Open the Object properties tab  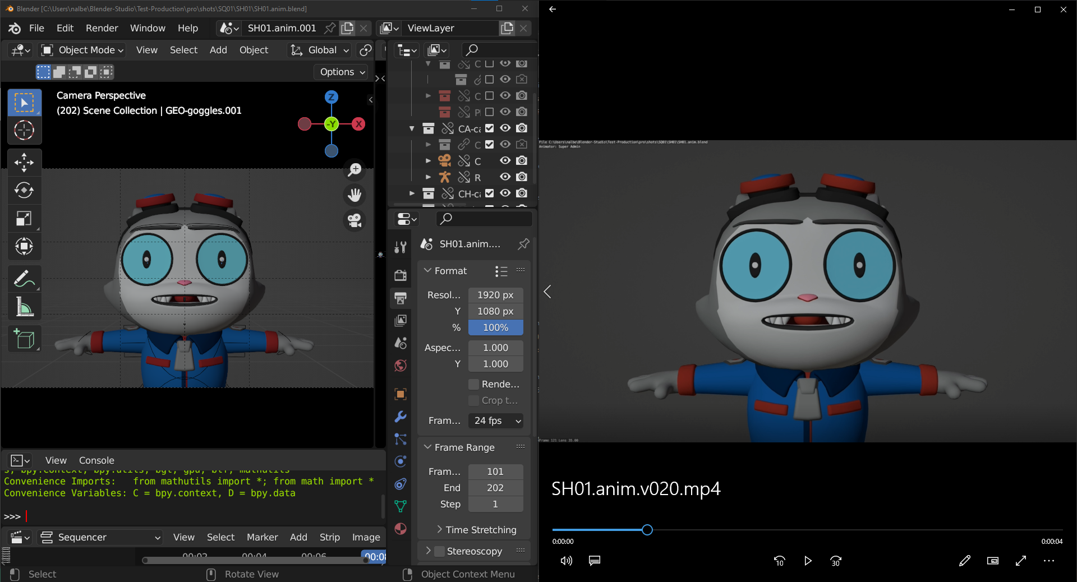click(401, 394)
